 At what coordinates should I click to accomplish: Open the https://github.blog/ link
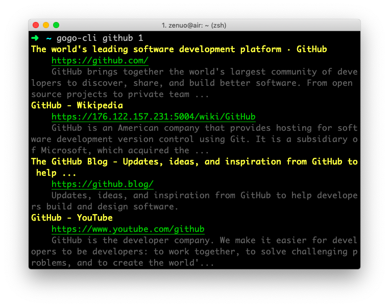(103, 184)
